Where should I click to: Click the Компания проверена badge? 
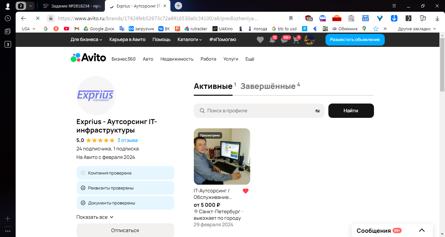(x=125, y=173)
